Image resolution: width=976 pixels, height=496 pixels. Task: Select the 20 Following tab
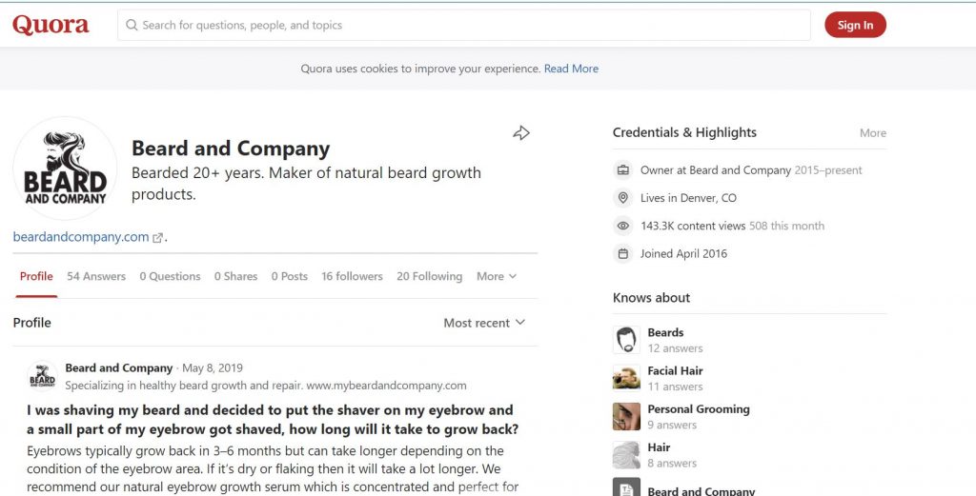[430, 277]
